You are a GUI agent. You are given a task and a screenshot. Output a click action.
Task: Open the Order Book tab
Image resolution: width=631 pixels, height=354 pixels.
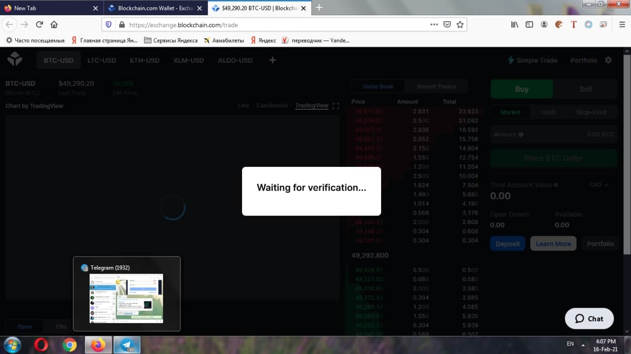click(378, 87)
